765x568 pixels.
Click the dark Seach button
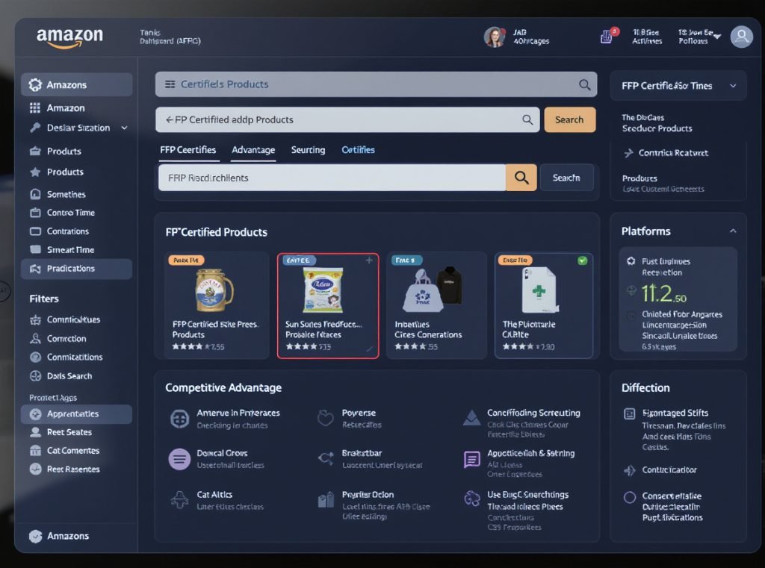click(x=566, y=178)
